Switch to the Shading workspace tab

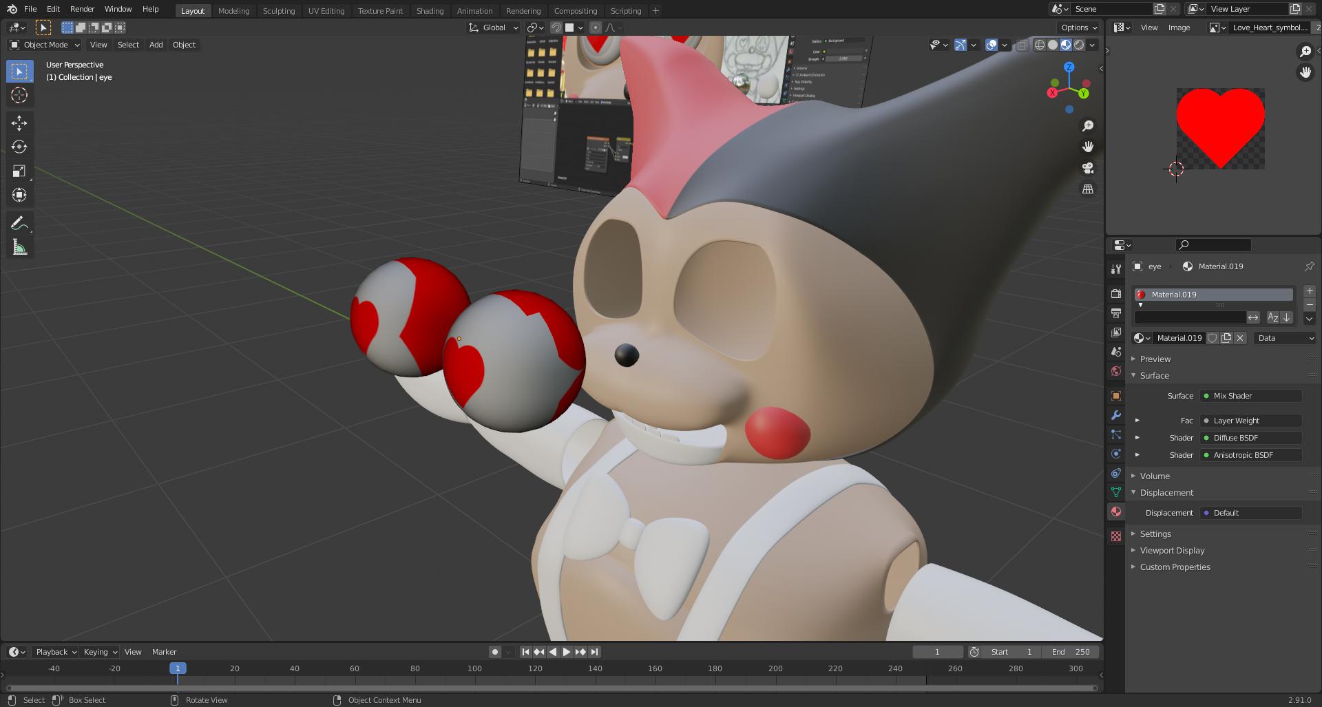tap(430, 11)
